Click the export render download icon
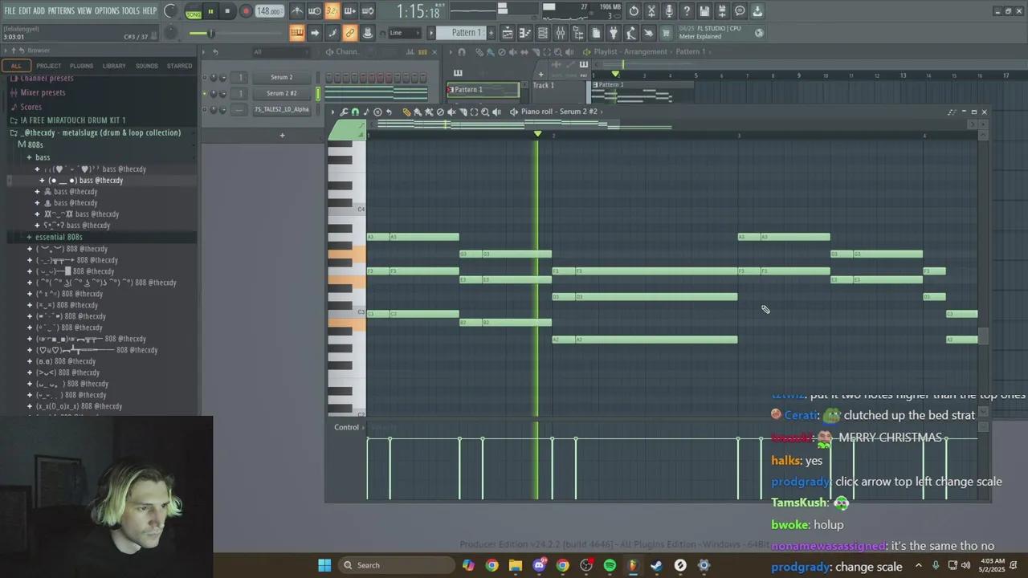 pos(757,11)
